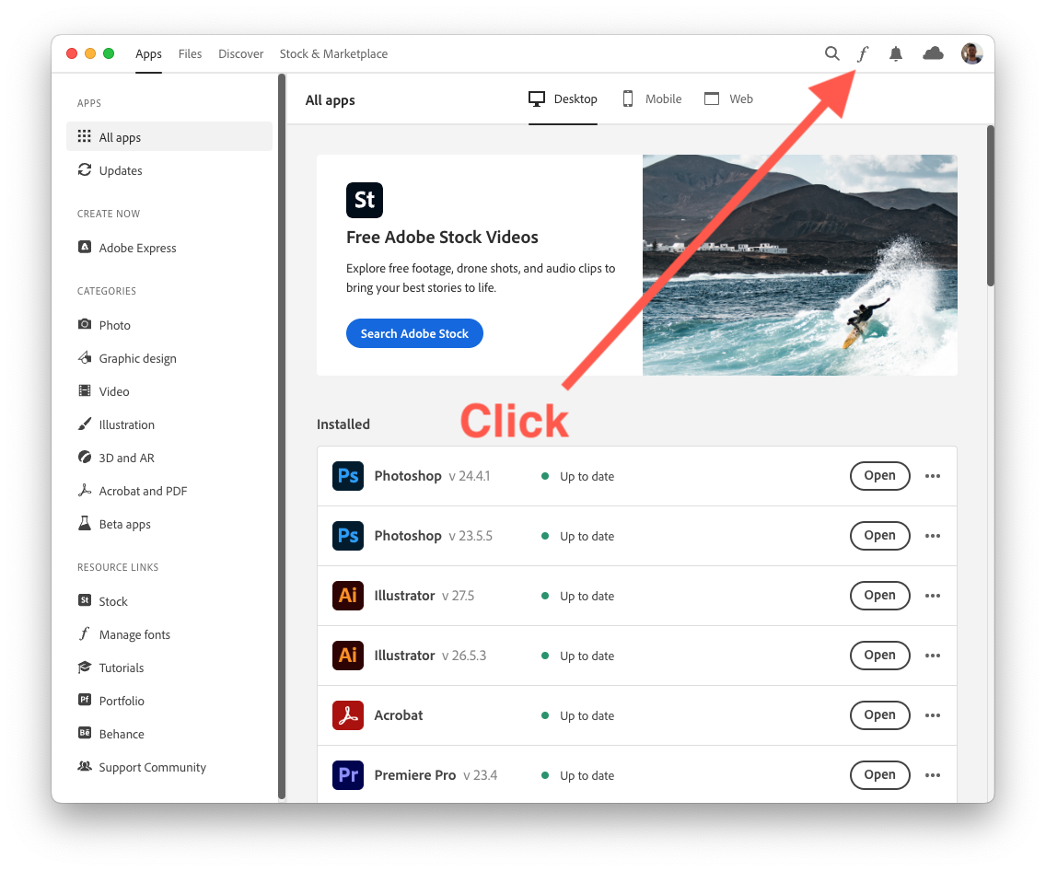
Task: Click the "Free Adobe Stock Videos" heading
Action: [442, 237]
